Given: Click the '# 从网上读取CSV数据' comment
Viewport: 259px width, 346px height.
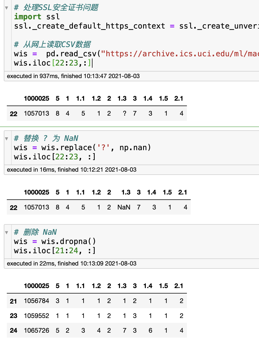Looking at the screenshot, I should (52, 44).
